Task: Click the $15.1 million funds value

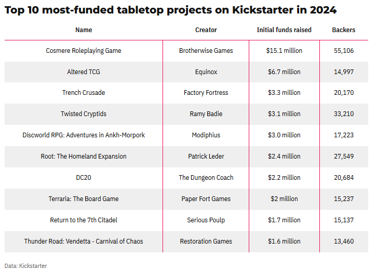Action: (284, 51)
